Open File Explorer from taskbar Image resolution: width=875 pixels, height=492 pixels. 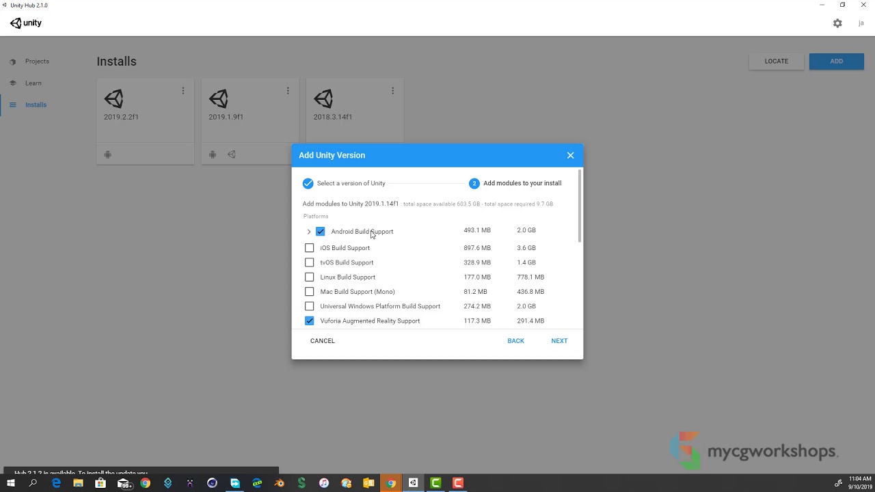pos(79,483)
